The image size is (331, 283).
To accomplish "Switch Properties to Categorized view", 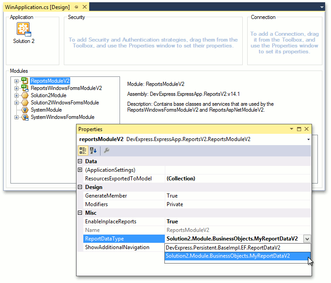I will click(83, 151).
